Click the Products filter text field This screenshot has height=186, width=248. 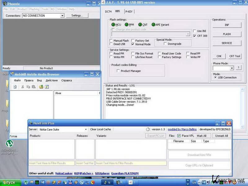[x=51, y=163]
